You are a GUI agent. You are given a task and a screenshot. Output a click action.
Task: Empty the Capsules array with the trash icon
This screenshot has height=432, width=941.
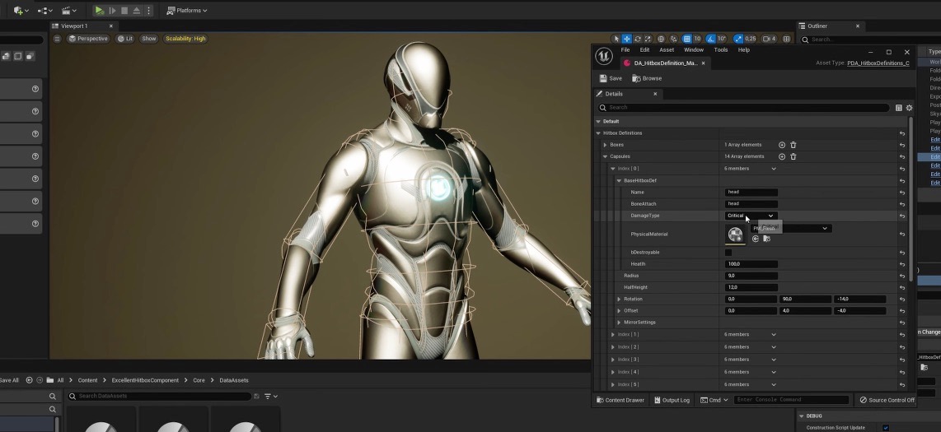pos(793,156)
